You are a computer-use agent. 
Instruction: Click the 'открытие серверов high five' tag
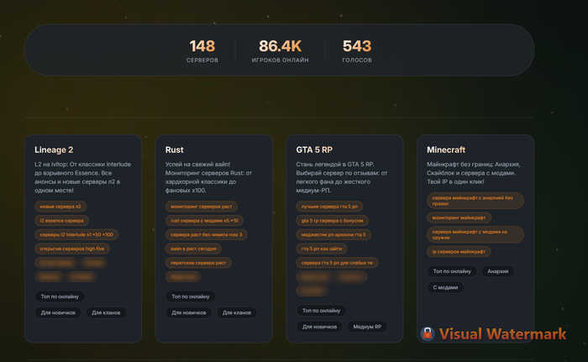[x=72, y=249]
